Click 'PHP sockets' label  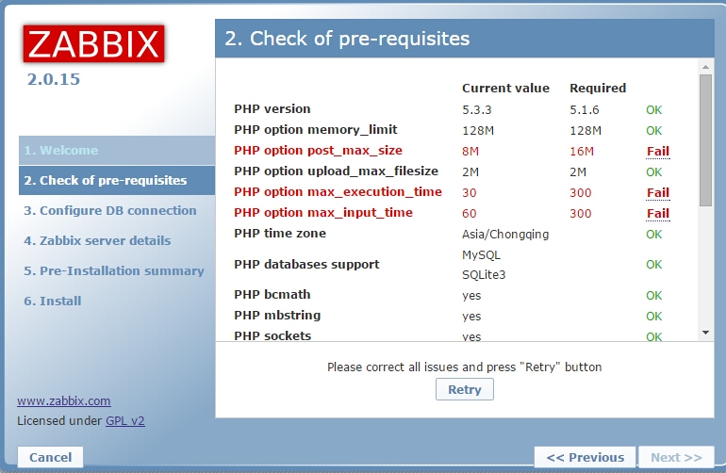click(x=272, y=335)
